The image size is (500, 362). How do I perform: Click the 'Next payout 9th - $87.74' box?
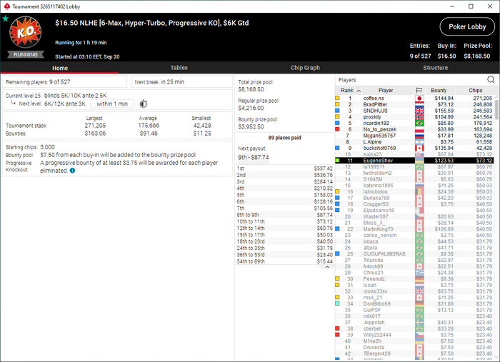click(x=253, y=157)
